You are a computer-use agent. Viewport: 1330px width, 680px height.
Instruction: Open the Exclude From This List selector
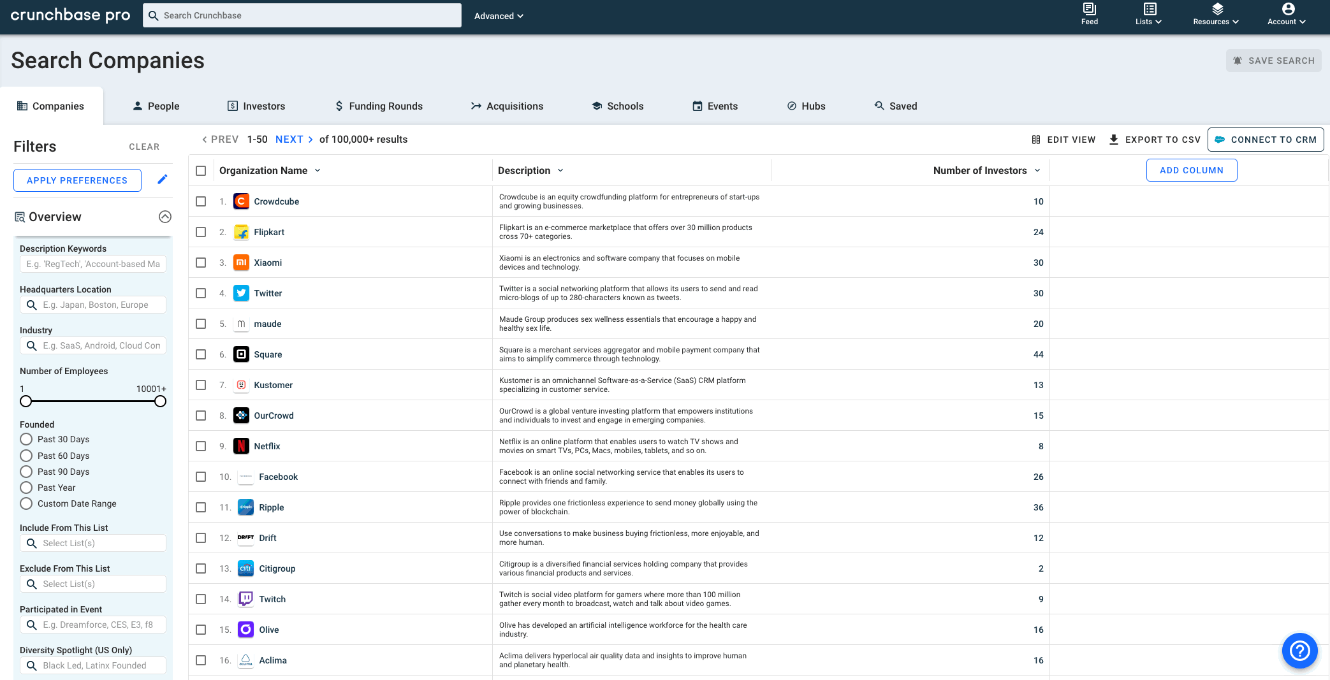click(x=93, y=584)
